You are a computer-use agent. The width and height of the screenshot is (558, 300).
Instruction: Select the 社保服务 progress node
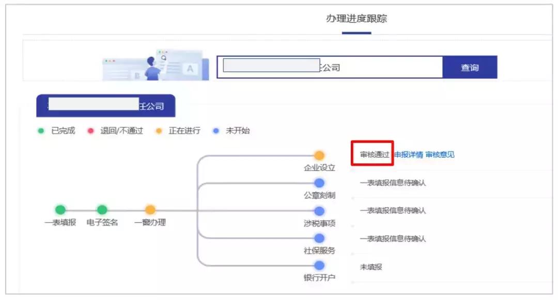click(x=319, y=239)
